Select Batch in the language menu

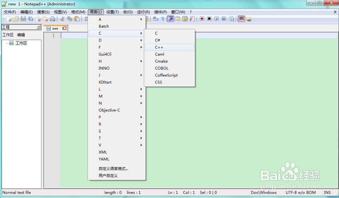point(117,26)
